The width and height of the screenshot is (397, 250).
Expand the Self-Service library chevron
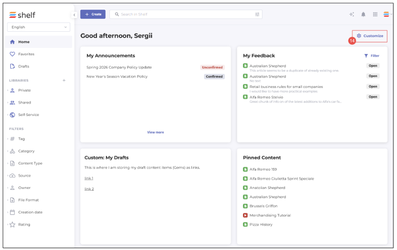[x=8, y=115]
